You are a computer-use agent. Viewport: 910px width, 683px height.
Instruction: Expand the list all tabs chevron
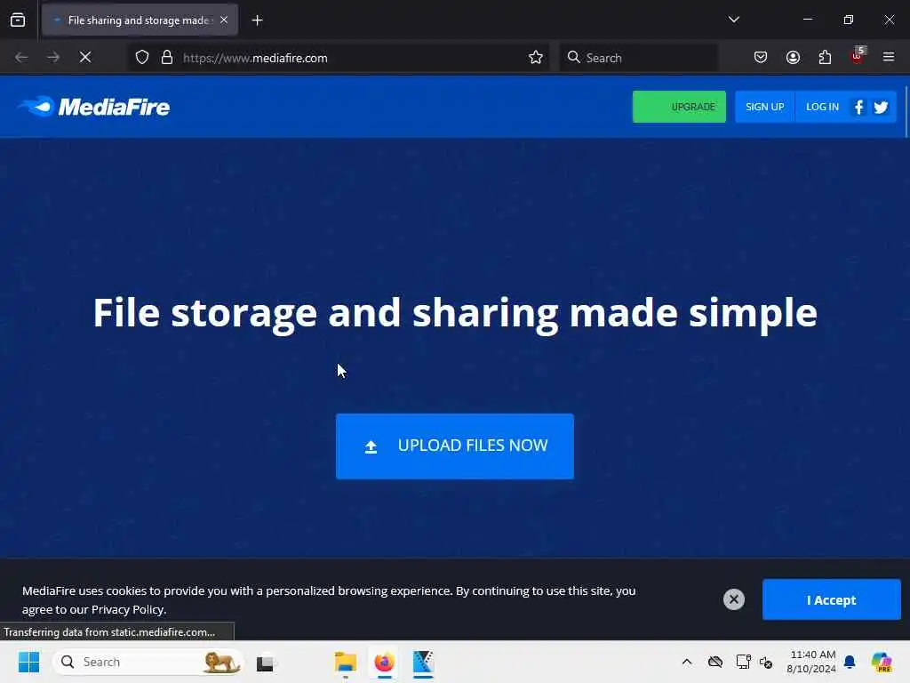tap(733, 20)
